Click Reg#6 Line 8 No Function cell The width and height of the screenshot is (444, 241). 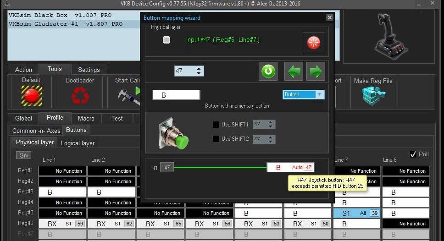406,224
